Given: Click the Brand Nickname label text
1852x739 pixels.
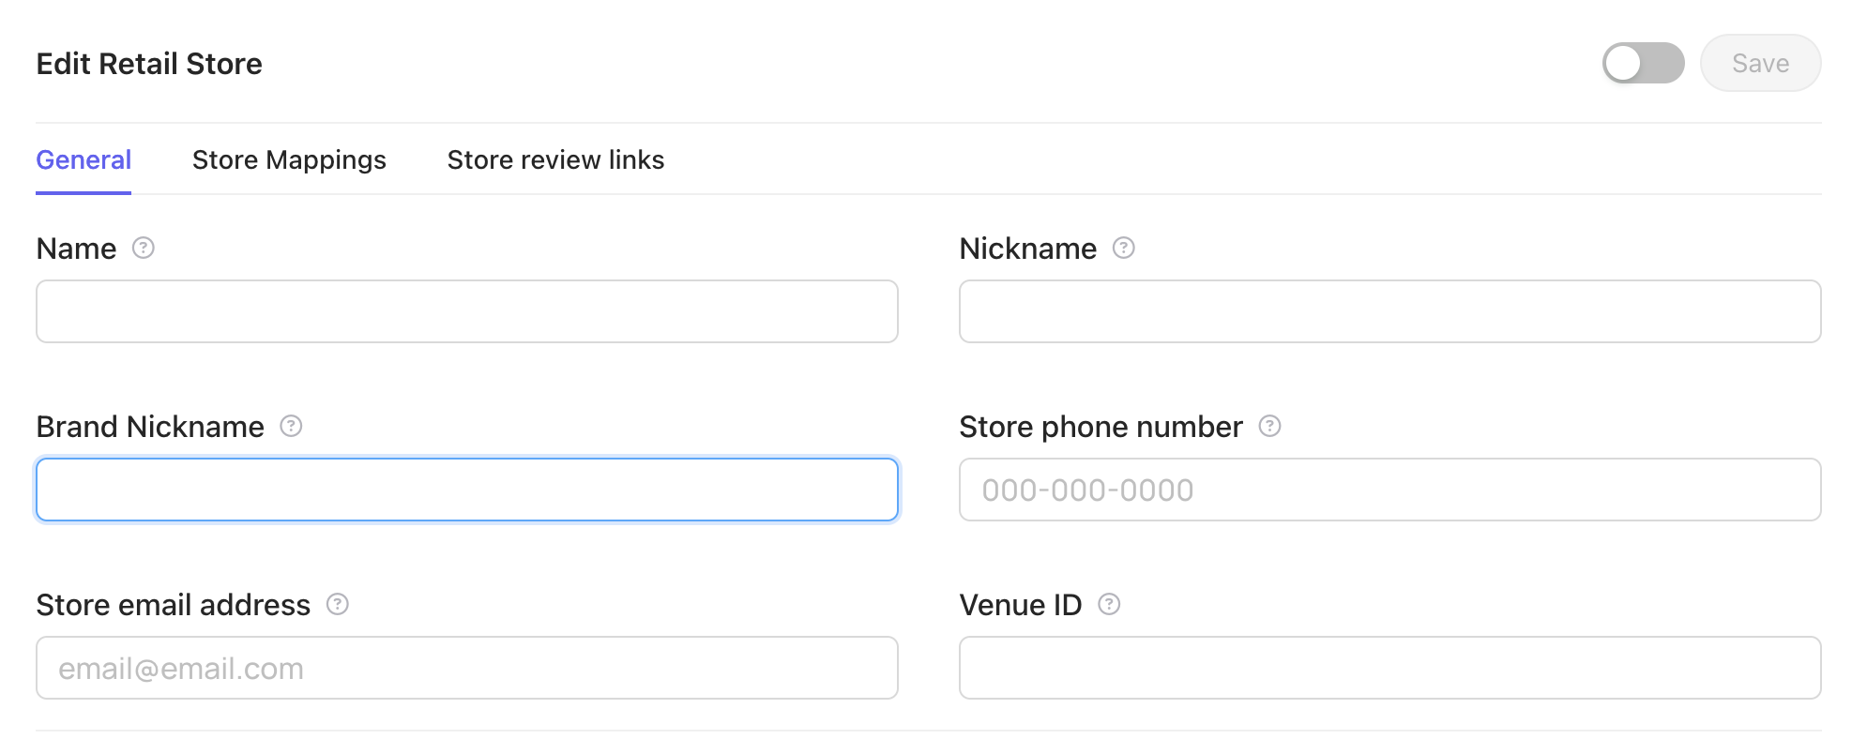Looking at the screenshot, I should coord(150,427).
